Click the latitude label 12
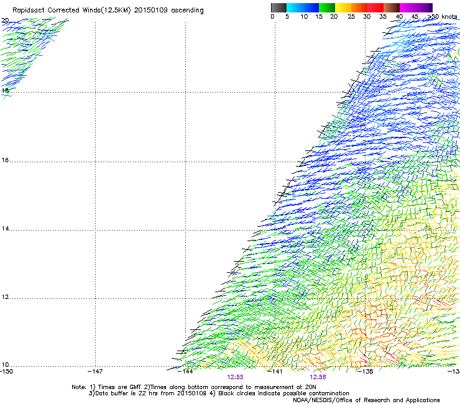 point(5,297)
